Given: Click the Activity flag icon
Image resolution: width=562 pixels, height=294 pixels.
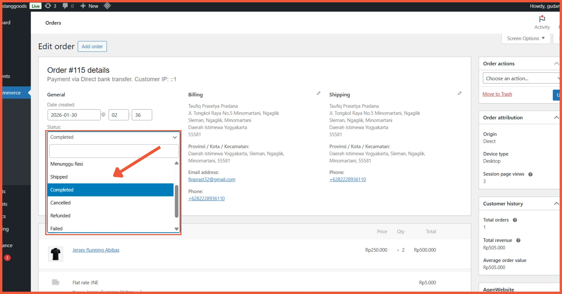Looking at the screenshot, I should 542,19.
